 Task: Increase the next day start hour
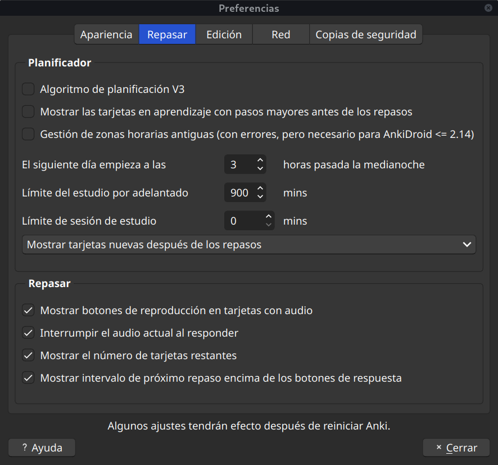[x=260, y=161]
